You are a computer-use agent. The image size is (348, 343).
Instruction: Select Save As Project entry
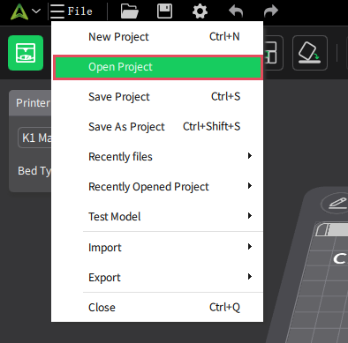click(x=157, y=127)
